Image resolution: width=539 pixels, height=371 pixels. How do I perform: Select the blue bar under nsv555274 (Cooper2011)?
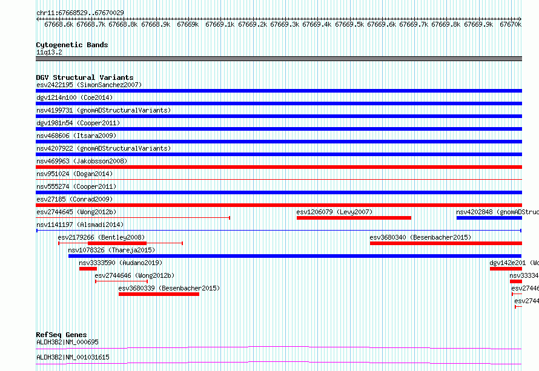pos(279,192)
